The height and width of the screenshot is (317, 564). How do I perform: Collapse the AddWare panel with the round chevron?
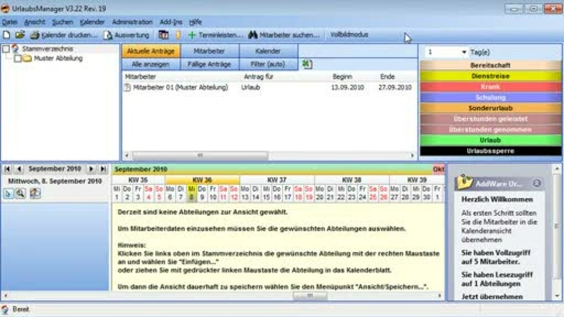pyautogui.click(x=536, y=184)
